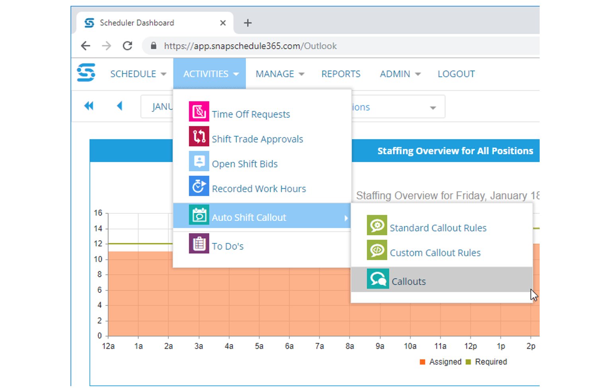Click the '12a' x-axis label
Image resolution: width=589 pixels, height=392 pixels.
tap(108, 346)
